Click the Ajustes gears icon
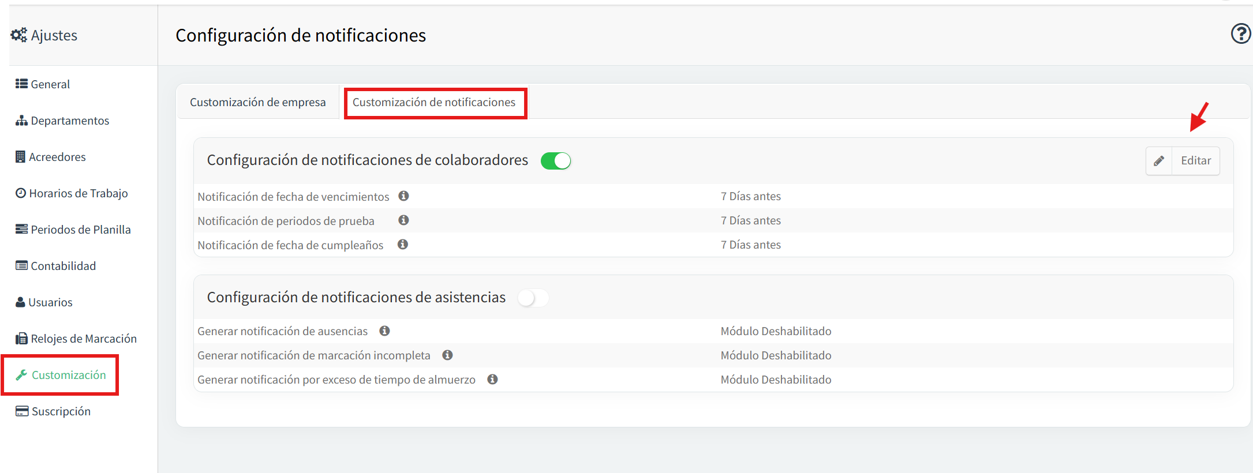This screenshot has height=473, width=1253. [x=19, y=35]
